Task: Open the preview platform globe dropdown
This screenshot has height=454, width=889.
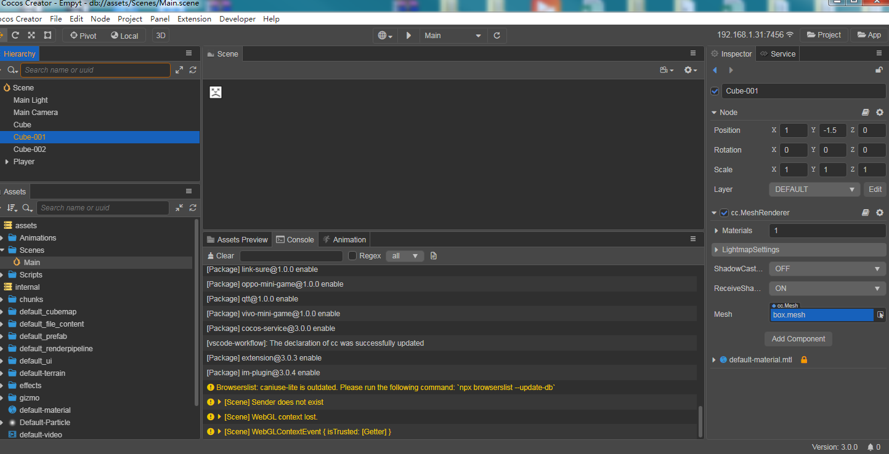Action: (x=385, y=36)
